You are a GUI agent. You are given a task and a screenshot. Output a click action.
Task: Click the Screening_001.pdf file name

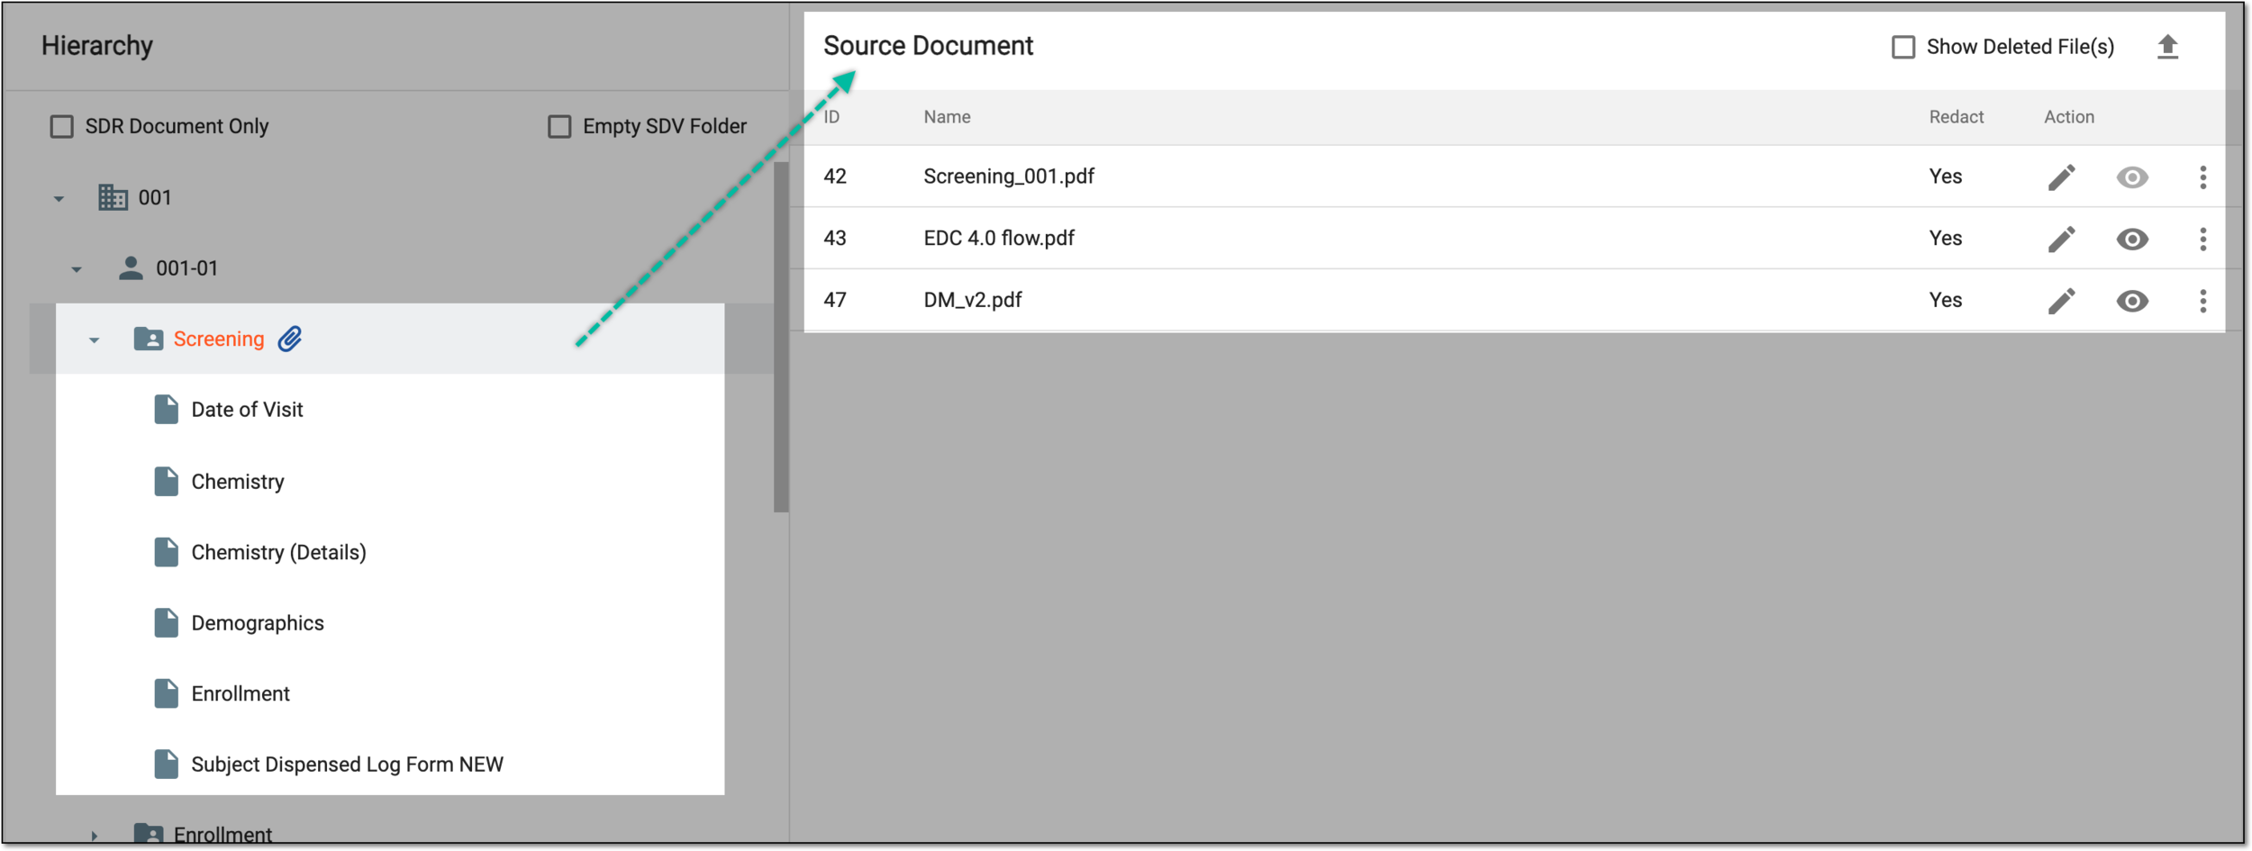click(x=1008, y=177)
